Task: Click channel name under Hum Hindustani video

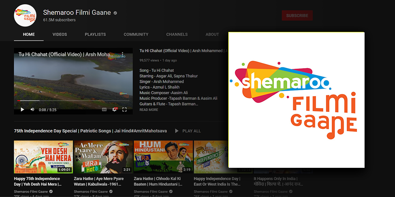Action: (x=150, y=191)
